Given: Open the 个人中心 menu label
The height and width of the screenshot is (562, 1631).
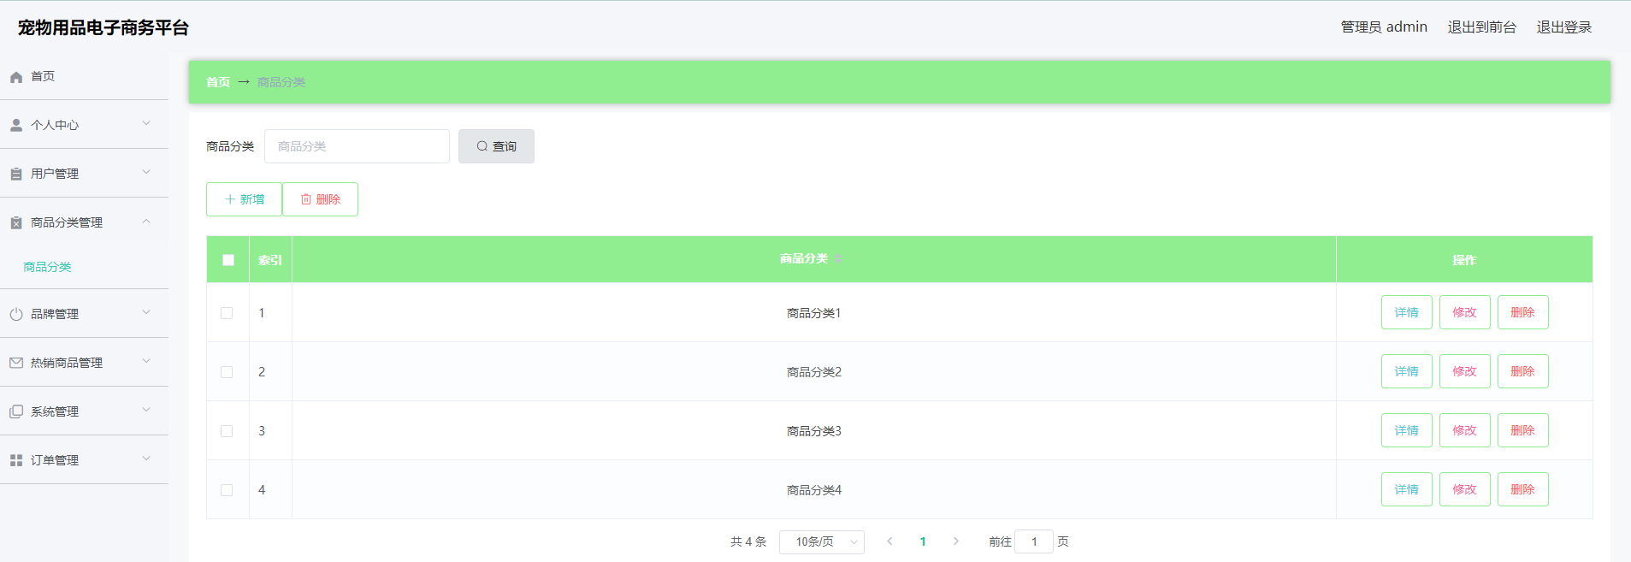Looking at the screenshot, I should [x=55, y=125].
